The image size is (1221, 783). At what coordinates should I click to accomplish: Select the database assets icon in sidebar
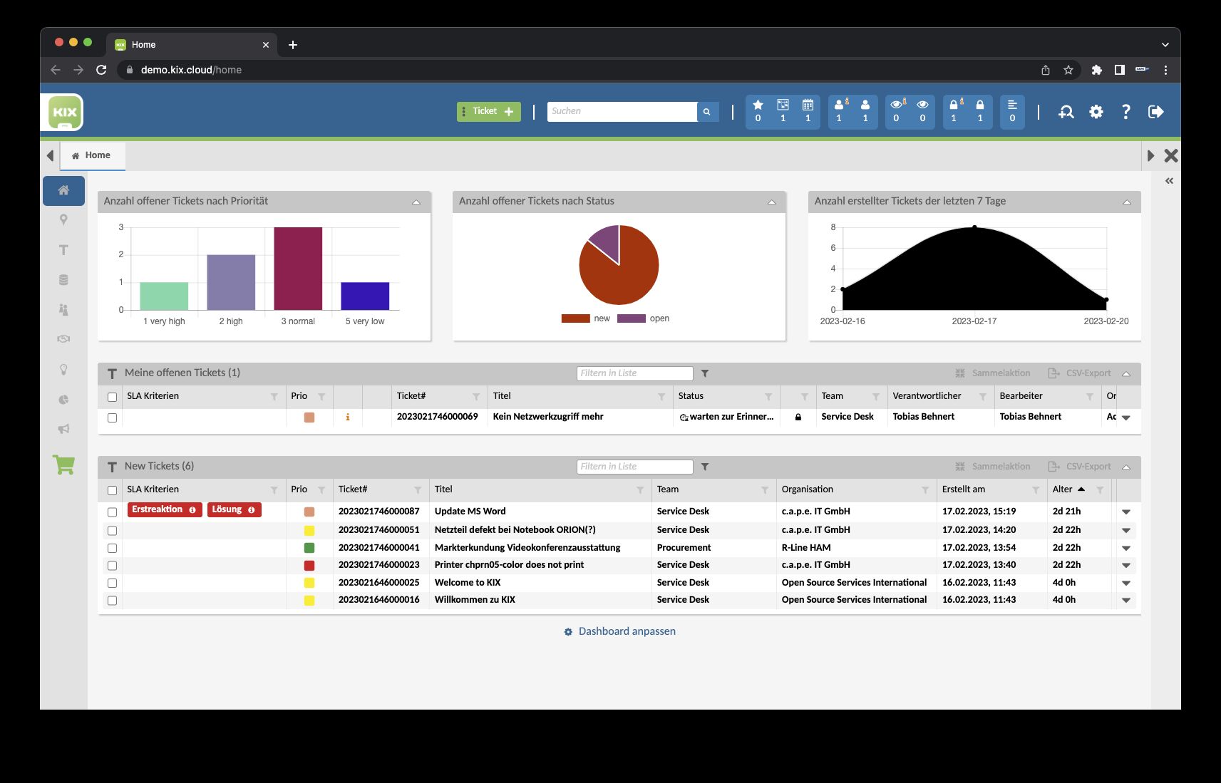pyautogui.click(x=63, y=279)
